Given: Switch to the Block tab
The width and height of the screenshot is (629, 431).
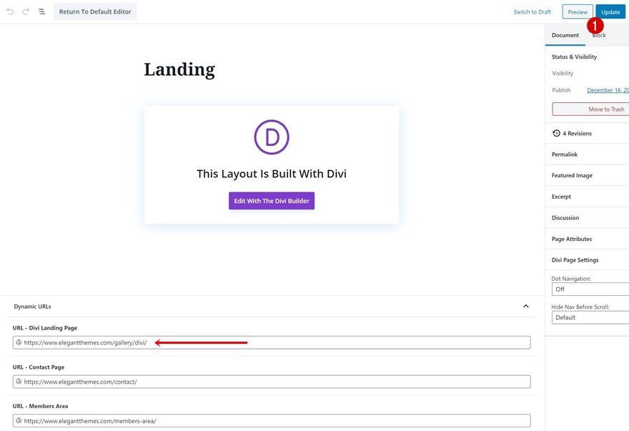Looking at the screenshot, I should 599,35.
